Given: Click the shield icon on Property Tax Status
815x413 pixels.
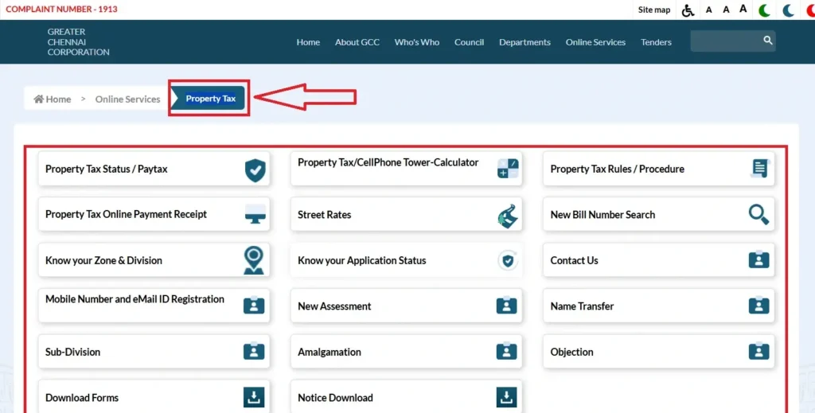Looking at the screenshot, I should tap(255, 169).
